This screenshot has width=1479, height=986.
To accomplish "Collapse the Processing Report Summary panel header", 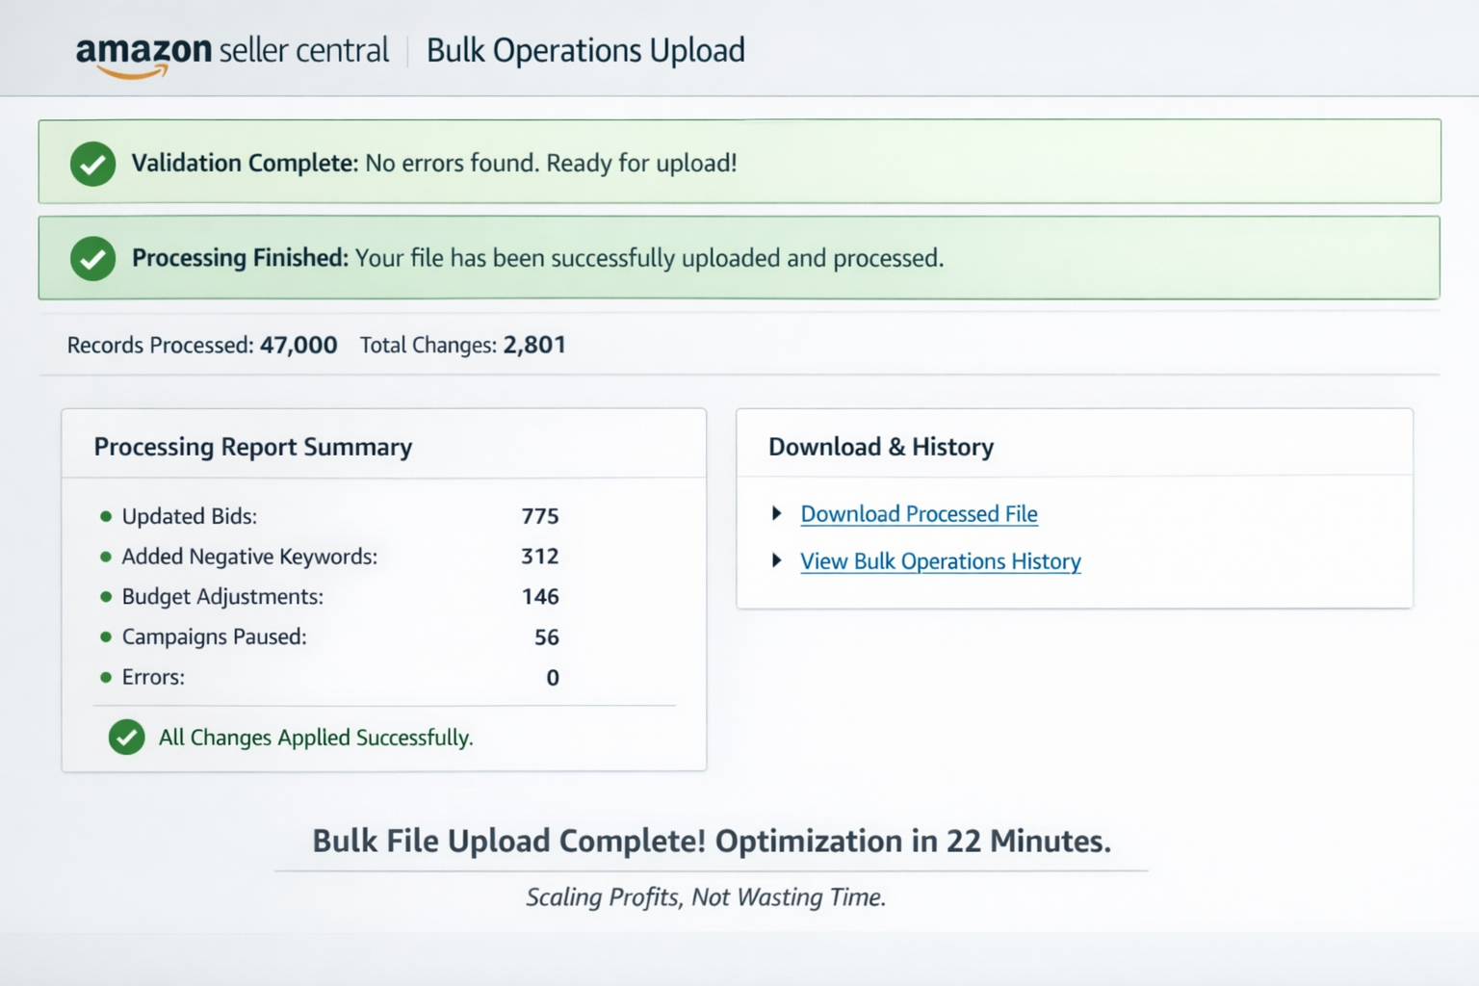I will click(253, 446).
